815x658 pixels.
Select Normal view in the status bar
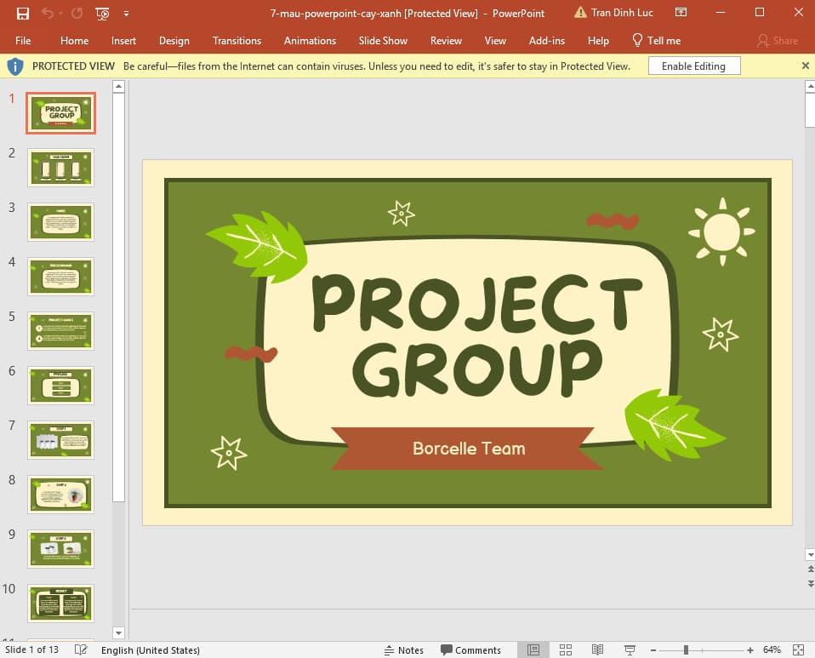coord(532,649)
